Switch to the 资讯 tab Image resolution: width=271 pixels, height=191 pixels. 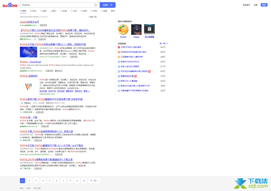click(x=33, y=11)
